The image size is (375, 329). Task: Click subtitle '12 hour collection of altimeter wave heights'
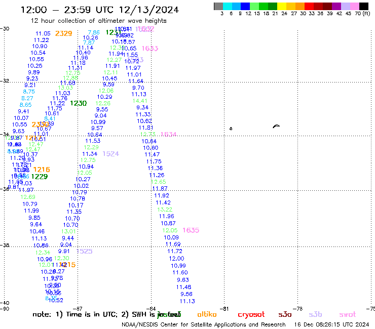pos(98,21)
